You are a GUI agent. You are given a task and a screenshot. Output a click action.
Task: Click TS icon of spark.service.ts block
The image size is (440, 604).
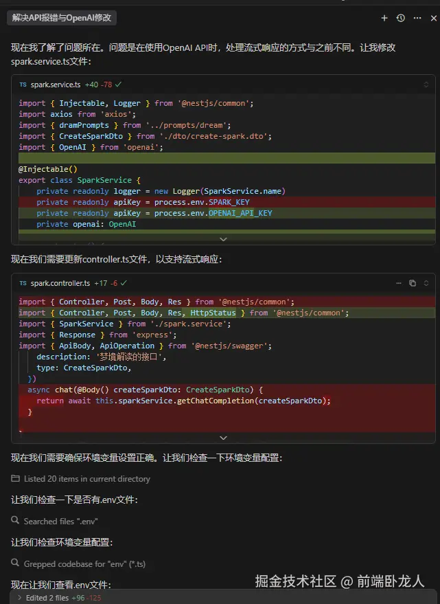(x=23, y=85)
